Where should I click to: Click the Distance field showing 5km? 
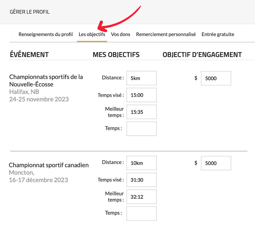141,78
